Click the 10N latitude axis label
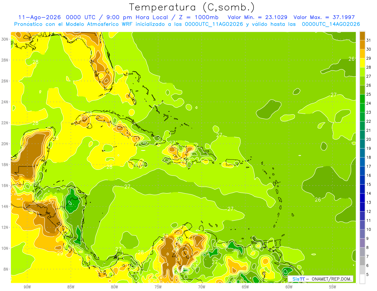This screenshot has height=291, width=377. point(5,248)
